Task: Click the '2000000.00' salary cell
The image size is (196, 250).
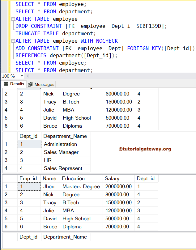Action: (x=119, y=187)
